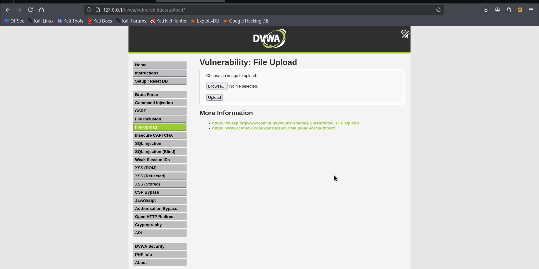Open the Firefox hamburger menu
Image resolution: width=539 pixels, height=269 pixels.
pos(531,10)
